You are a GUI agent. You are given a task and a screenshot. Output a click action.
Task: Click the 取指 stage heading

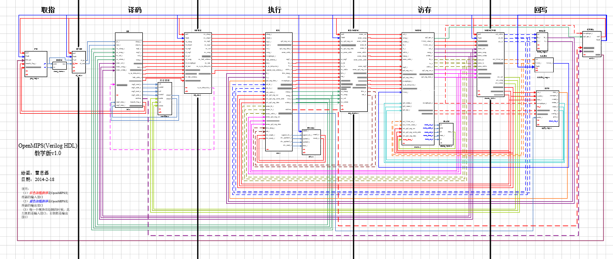(48, 9)
